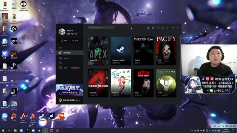
Task: Click the accelerator logo in the footer
Action: [60, 100]
